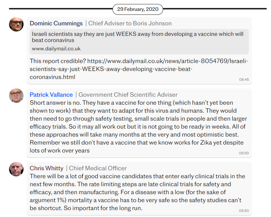Screen dimensions: 271x217
Task: Click the "Chief Adviser to Boris Johnson" title
Action: (x=130, y=24)
